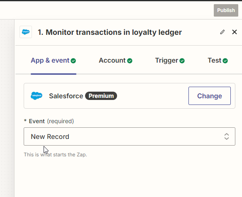Close the step editor panel
242x197 pixels.
(235, 32)
